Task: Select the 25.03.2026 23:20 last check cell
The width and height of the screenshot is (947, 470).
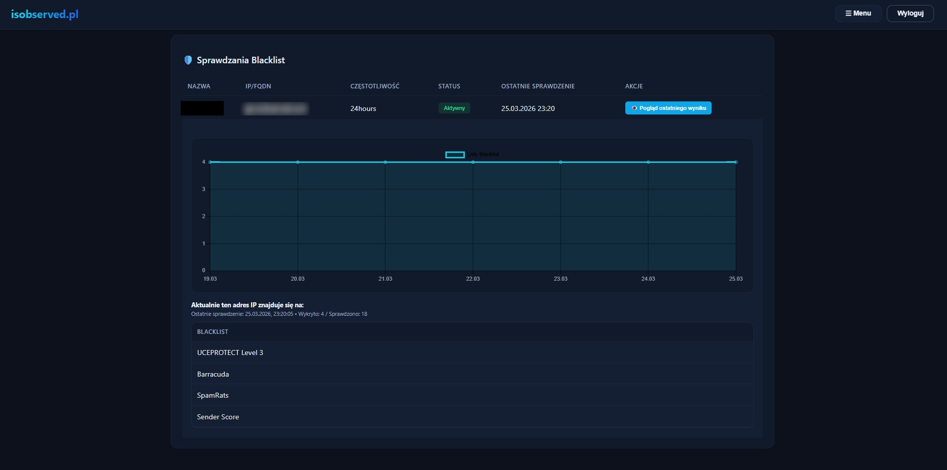Action: point(528,108)
